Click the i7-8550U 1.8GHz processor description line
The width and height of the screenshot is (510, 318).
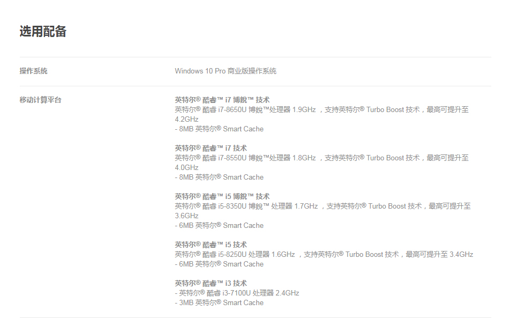point(321,158)
